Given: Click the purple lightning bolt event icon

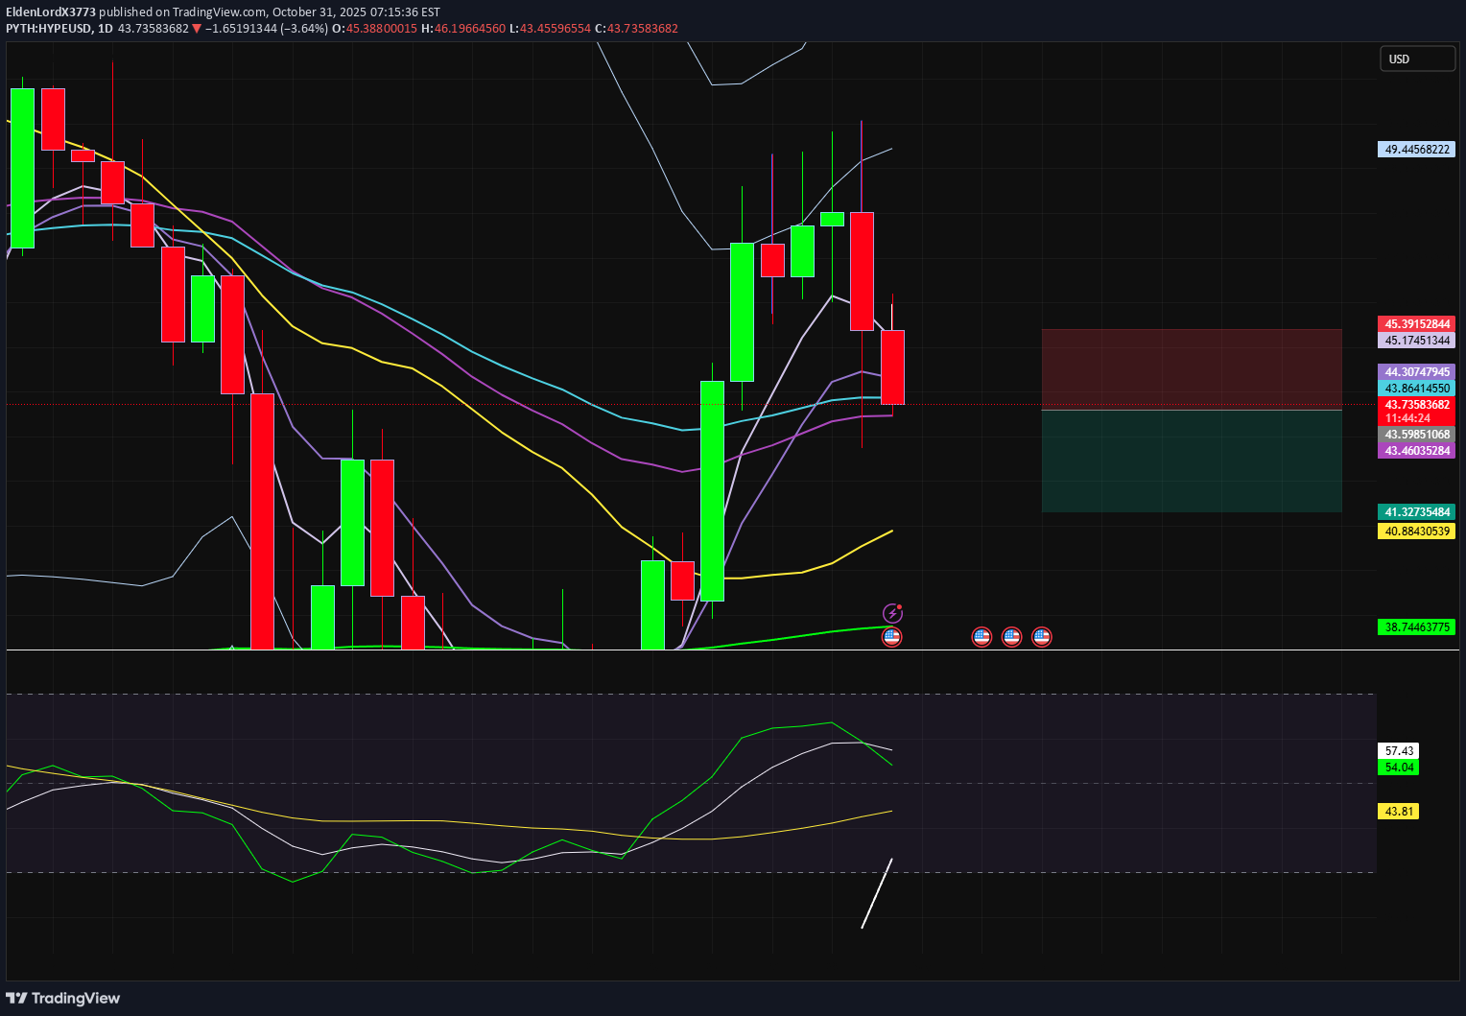Looking at the screenshot, I should click(892, 613).
